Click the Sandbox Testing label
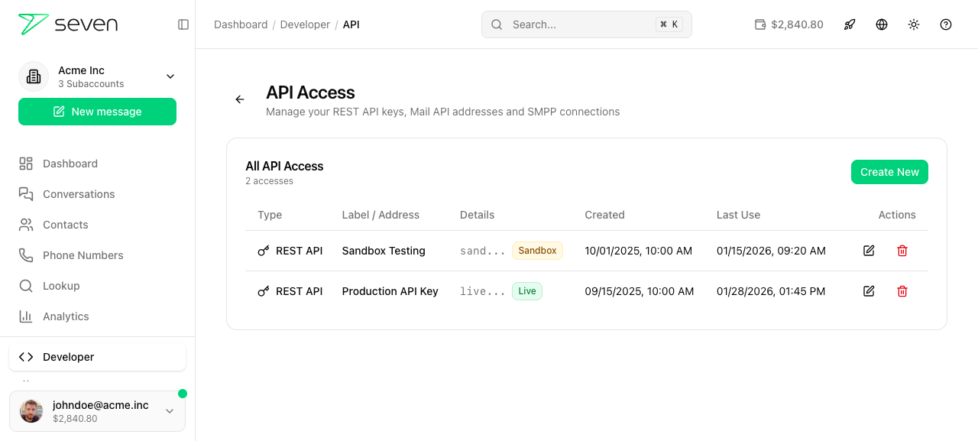 point(384,251)
